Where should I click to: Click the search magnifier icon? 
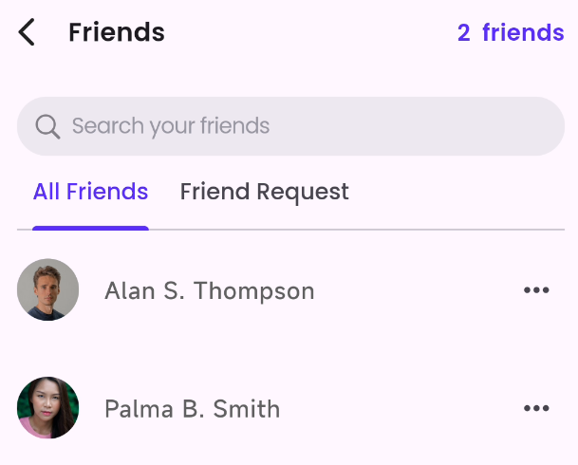pyautogui.click(x=47, y=126)
